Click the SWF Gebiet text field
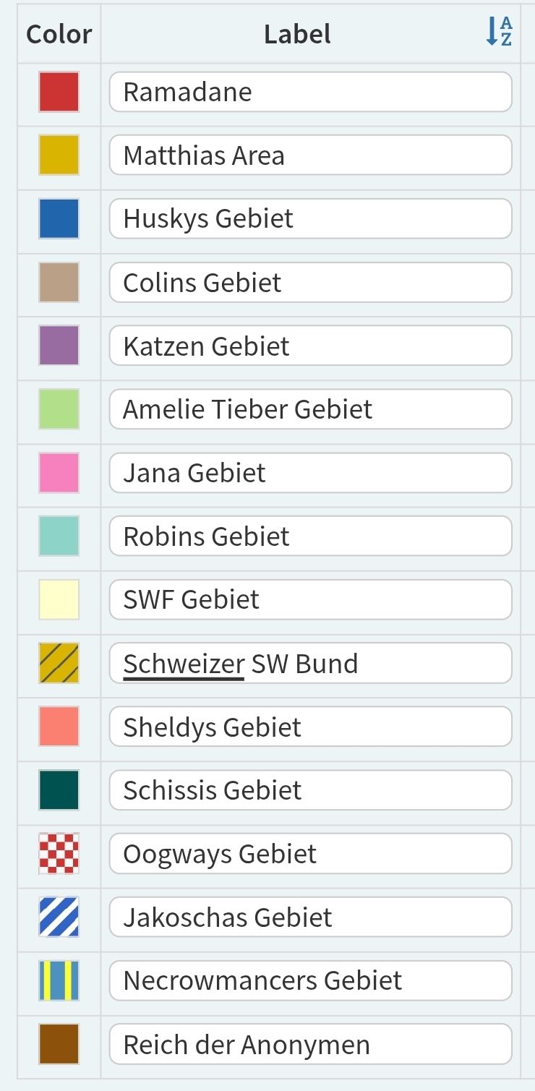Image resolution: width=535 pixels, height=1091 pixels. click(x=310, y=599)
